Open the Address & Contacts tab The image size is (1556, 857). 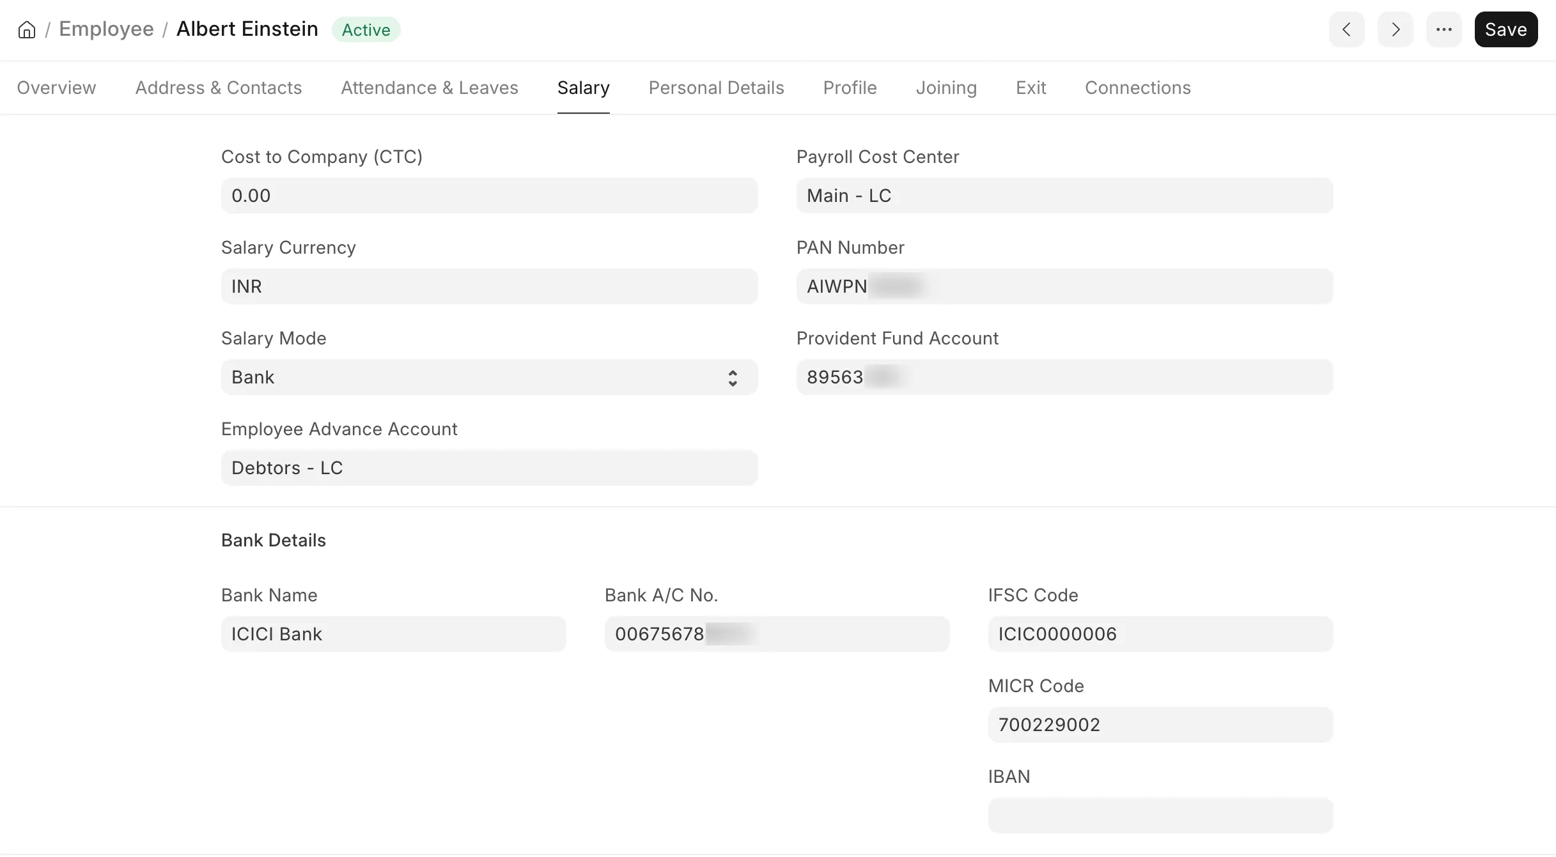(219, 88)
